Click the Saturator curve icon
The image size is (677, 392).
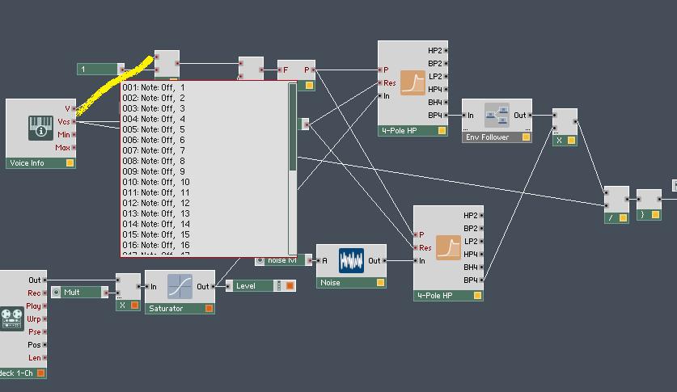[180, 286]
